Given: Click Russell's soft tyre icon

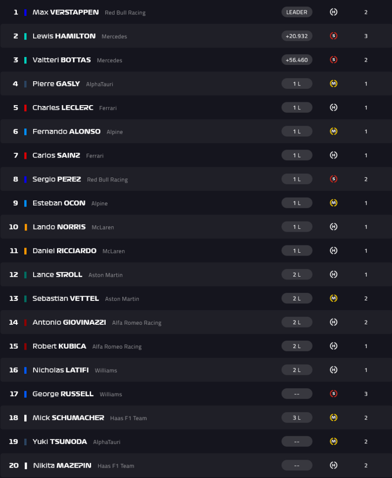Looking at the screenshot, I should pyautogui.click(x=334, y=394).
